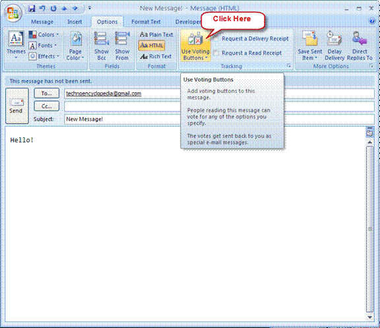Click the Office button orb
The width and height of the screenshot is (380, 328).
pos(13,13)
